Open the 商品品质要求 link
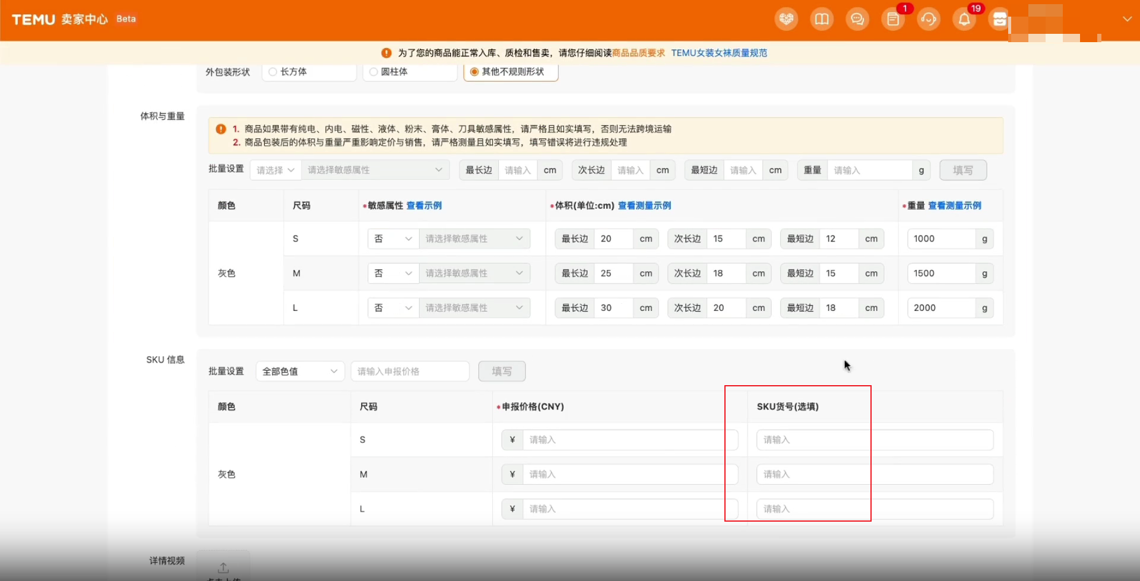The image size is (1140, 581). (638, 53)
